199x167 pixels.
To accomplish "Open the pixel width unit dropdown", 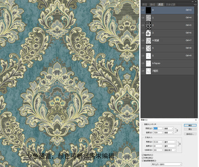I will 168,128.
